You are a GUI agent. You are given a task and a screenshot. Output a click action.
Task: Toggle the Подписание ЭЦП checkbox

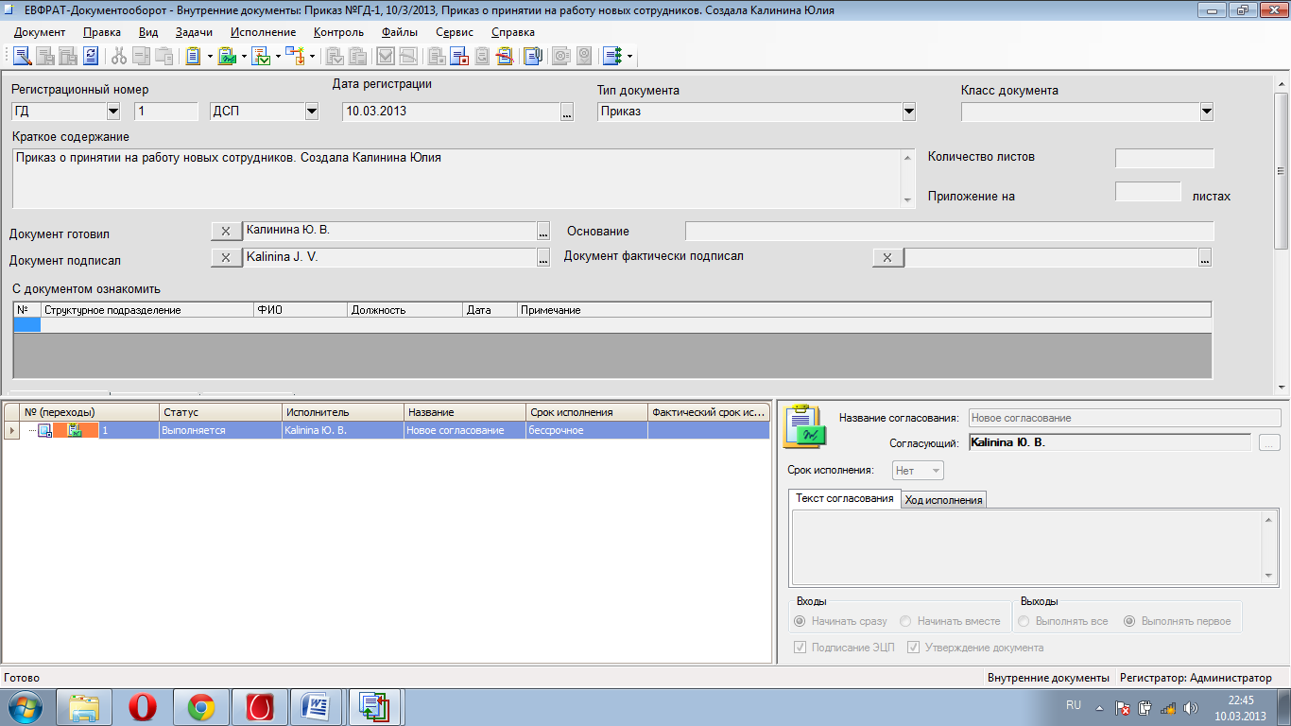pyautogui.click(x=800, y=648)
